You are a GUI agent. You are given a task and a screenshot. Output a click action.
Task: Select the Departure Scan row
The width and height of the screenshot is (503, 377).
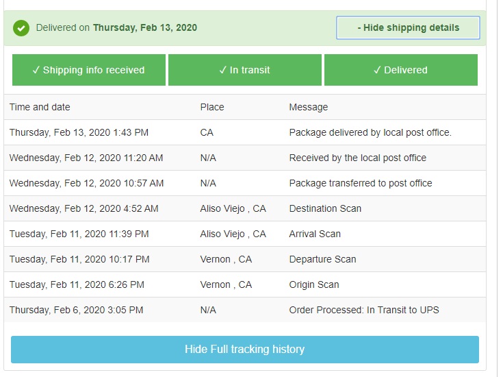pyautogui.click(x=245, y=259)
